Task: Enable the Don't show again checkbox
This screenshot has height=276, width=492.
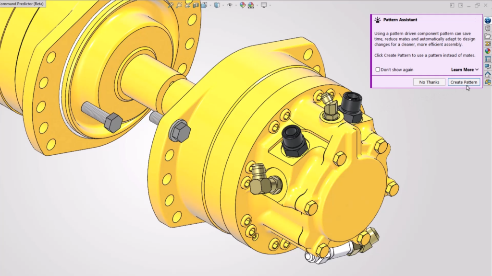Action: tap(378, 69)
